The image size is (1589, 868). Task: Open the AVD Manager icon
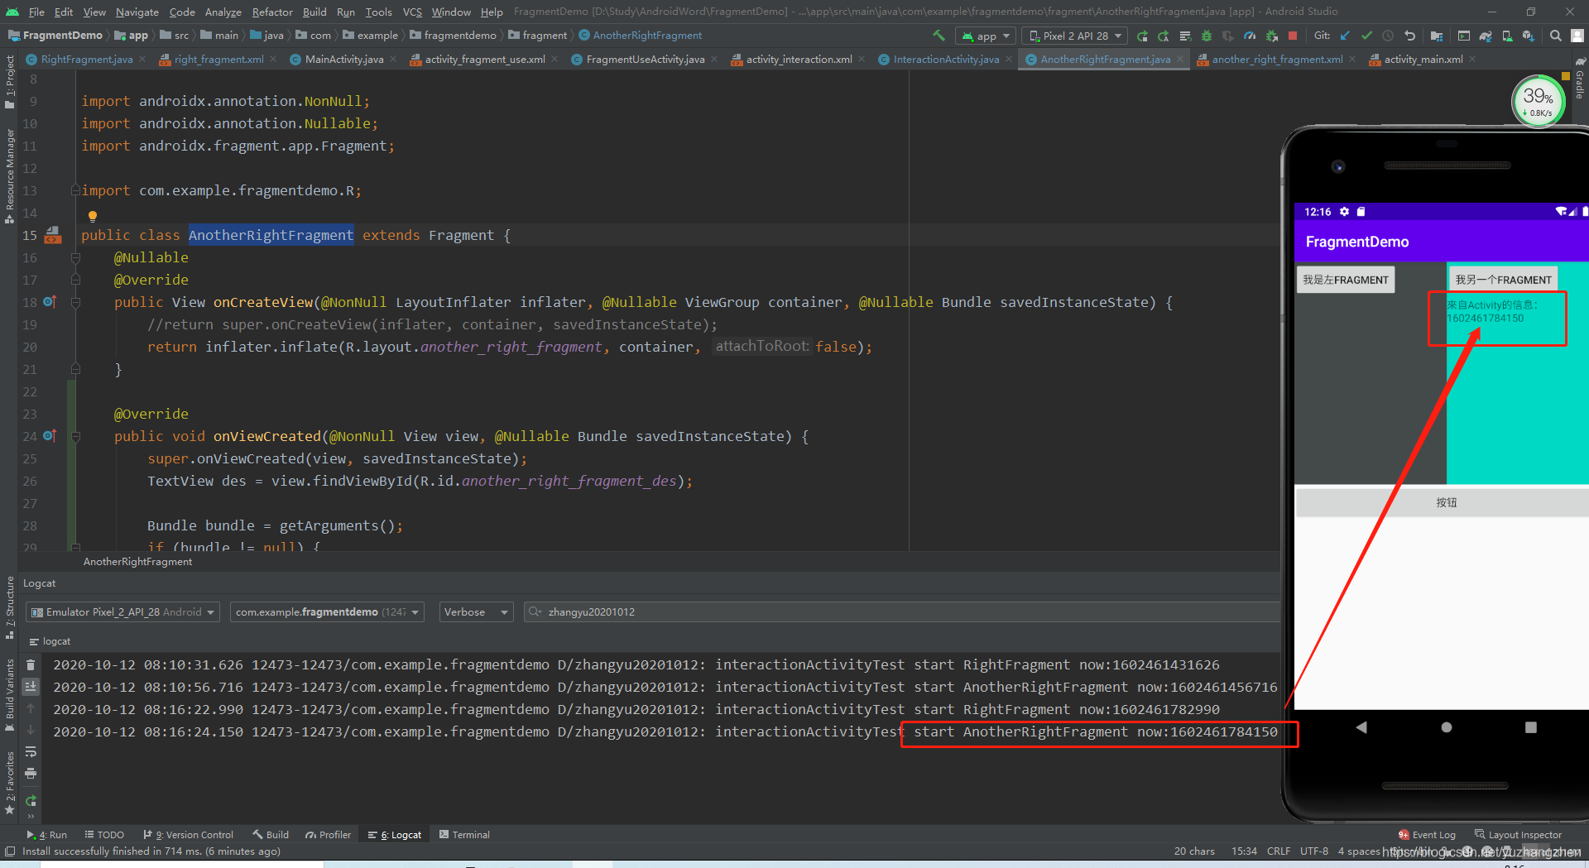pos(1507,36)
